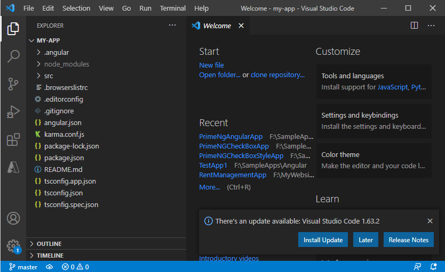Open the Run menu
Image resolution: width=445 pixels, height=272 pixels.
tap(145, 8)
